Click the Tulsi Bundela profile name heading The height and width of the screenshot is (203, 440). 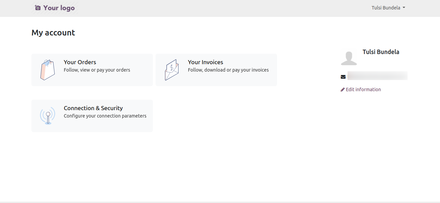tap(381, 52)
